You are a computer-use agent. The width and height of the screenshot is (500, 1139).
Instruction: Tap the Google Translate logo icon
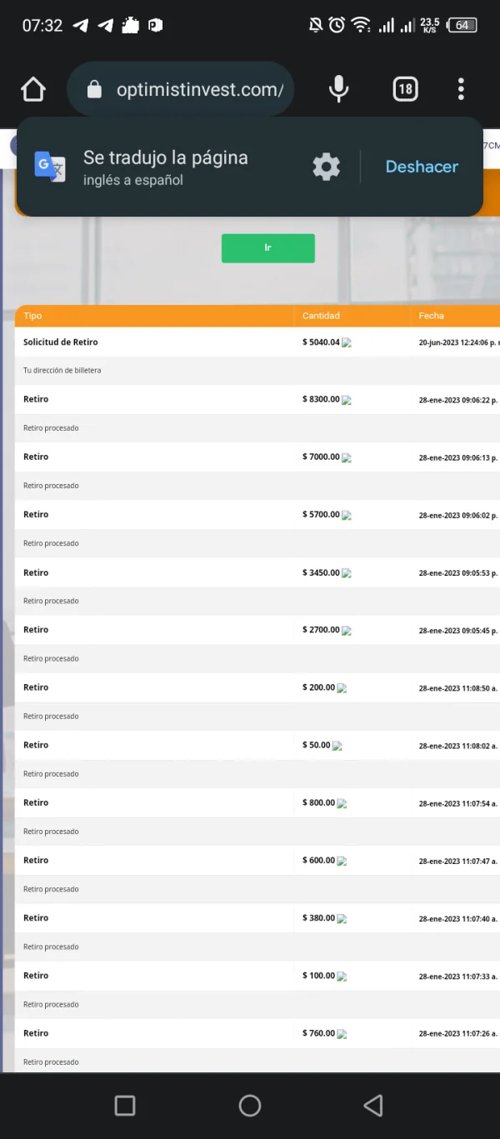click(x=50, y=167)
